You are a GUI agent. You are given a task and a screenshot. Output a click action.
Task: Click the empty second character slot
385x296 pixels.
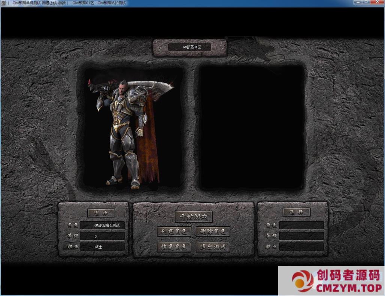252,128
